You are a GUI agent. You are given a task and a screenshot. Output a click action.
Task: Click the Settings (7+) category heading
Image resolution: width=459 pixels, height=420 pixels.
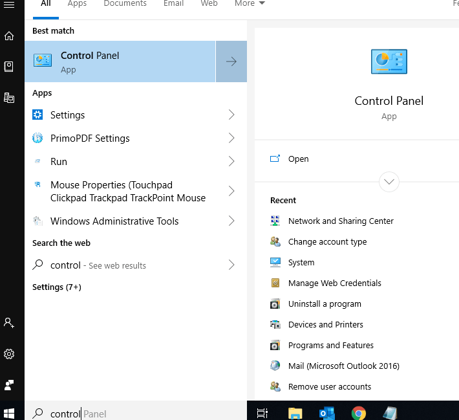pos(57,287)
